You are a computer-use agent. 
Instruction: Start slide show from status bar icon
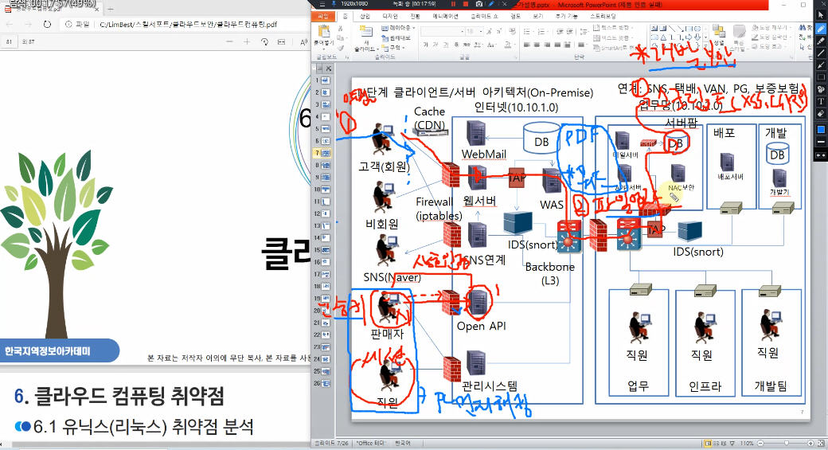pos(732,443)
